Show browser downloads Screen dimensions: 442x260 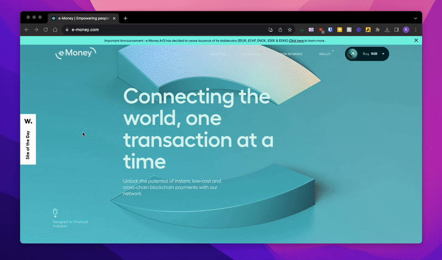(x=387, y=30)
